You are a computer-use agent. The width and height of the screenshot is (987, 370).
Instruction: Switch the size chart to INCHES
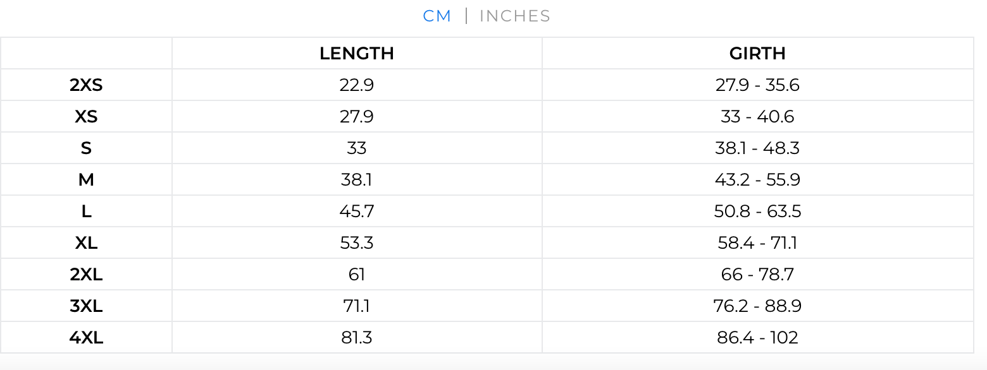[514, 16]
